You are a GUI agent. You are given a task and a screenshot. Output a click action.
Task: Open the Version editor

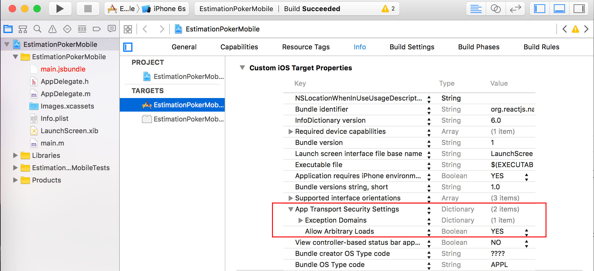point(515,9)
